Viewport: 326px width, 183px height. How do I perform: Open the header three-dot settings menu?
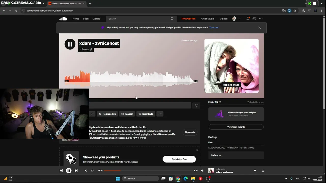pyautogui.click(x=261, y=19)
